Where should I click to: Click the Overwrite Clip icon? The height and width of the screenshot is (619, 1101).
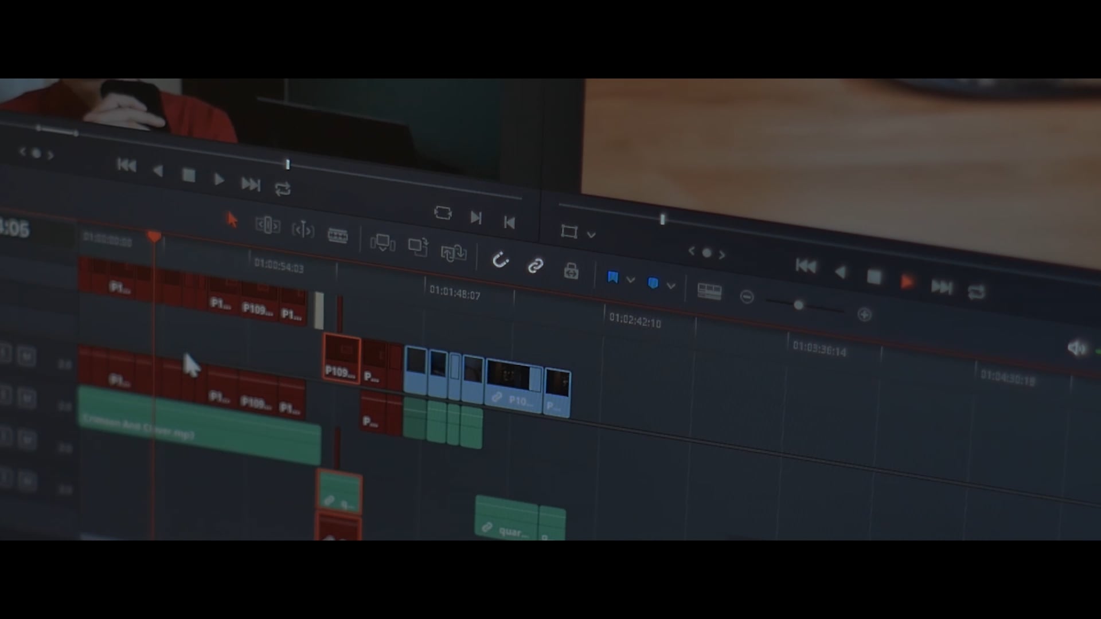418,247
